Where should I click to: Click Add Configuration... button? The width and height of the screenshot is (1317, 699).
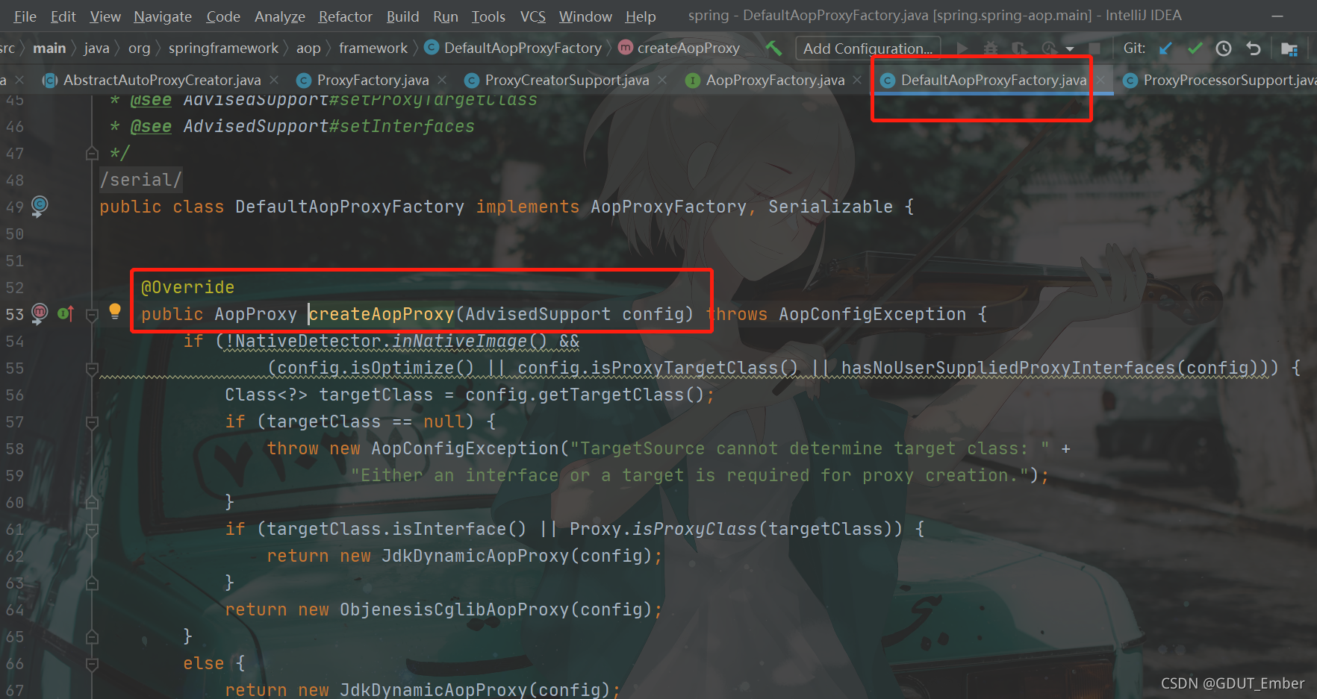[868, 48]
